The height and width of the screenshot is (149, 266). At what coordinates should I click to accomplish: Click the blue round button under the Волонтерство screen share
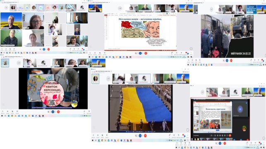220,143
